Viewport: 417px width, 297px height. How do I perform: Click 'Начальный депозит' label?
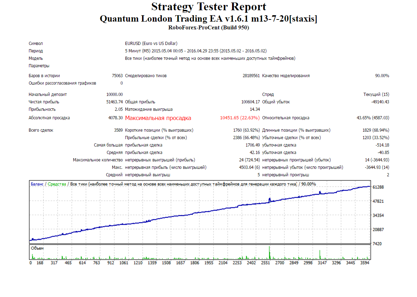pos(47,95)
